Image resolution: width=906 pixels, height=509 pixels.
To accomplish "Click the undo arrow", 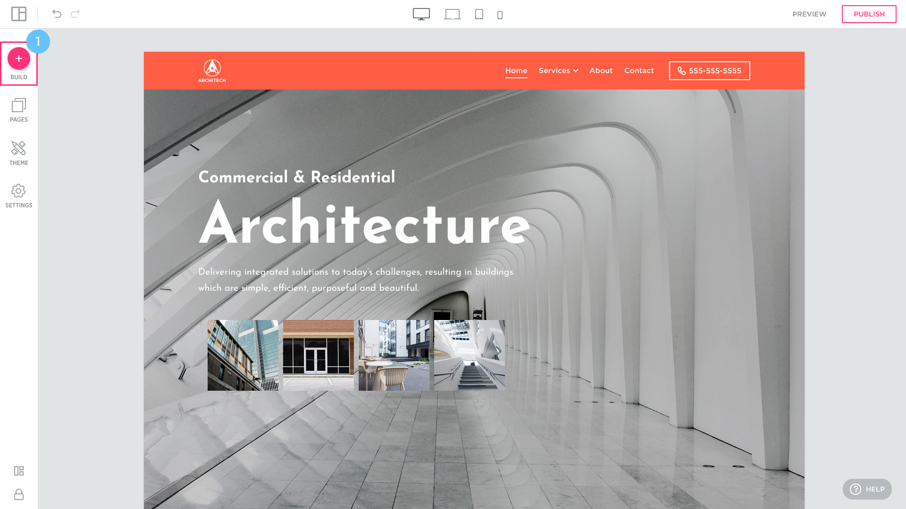I will (57, 14).
